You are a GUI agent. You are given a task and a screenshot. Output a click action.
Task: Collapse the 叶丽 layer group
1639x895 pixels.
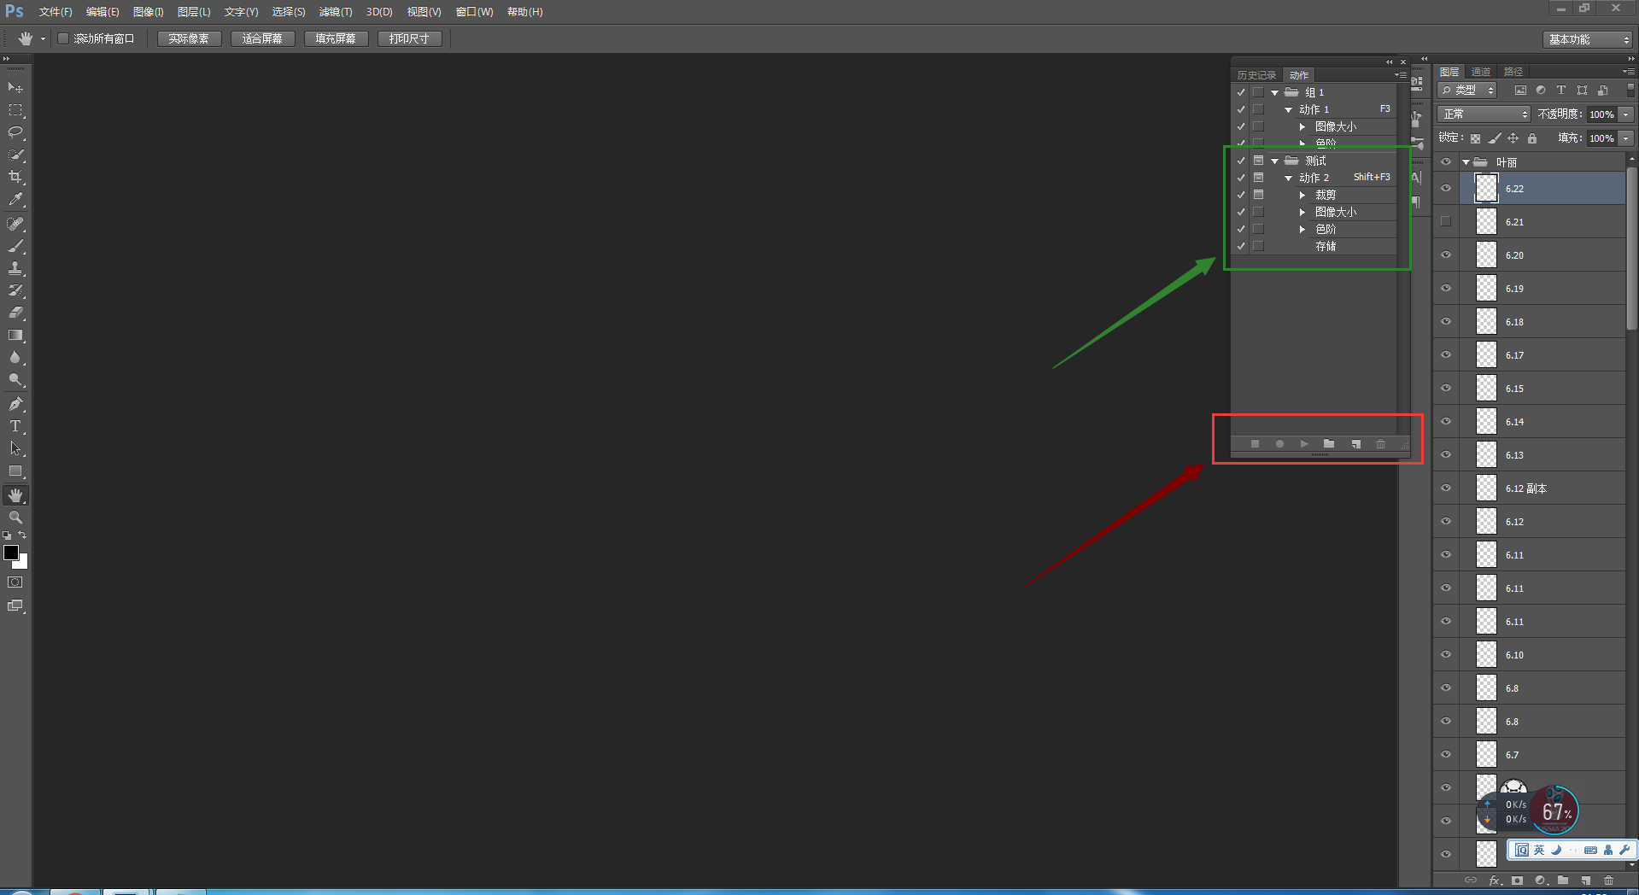[1466, 162]
